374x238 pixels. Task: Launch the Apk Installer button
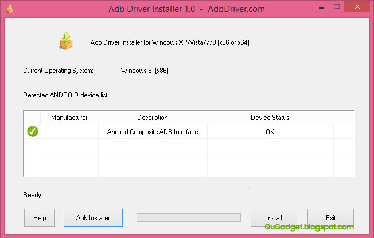pyautogui.click(x=93, y=217)
